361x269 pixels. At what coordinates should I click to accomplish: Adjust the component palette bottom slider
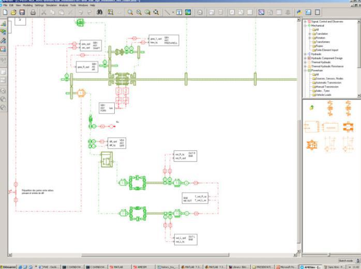pyautogui.click(x=329, y=255)
